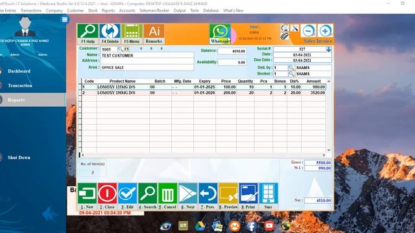Click the Deli. by search magnifier
Viewport: 415px width, 233px height.
pyautogui.click(x=291, y=68)
